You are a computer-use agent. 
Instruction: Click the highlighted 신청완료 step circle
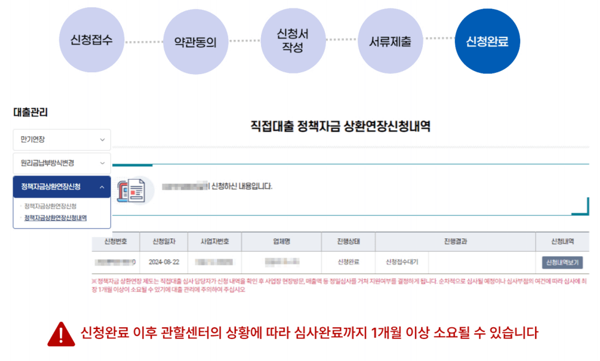(x=487, y=40)
